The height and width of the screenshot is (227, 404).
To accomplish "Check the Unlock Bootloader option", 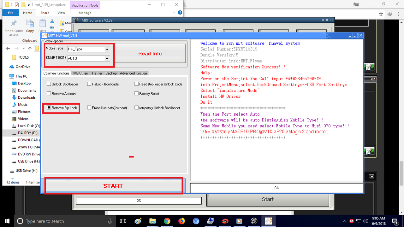I will [x=49, y=84].
